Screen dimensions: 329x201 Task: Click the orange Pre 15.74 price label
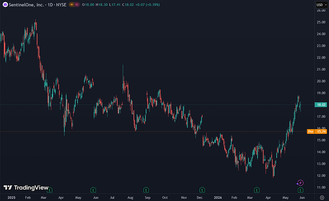pyautogui.click(x=317, y=132)
